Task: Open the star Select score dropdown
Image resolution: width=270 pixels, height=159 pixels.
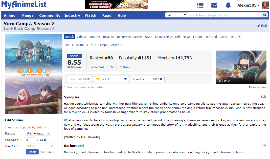Action: click(111, 79)
